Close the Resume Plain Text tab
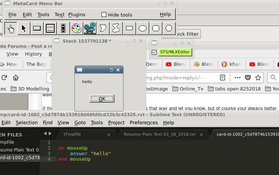Screen dimensions: 279x175 (x=201, y=135)
